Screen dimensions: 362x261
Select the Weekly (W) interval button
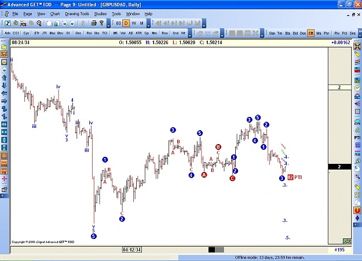[x=134, y=23]
